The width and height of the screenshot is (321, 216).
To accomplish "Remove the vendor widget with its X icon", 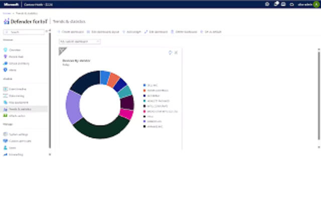I will pyautogui.click(x=176, y=53).
